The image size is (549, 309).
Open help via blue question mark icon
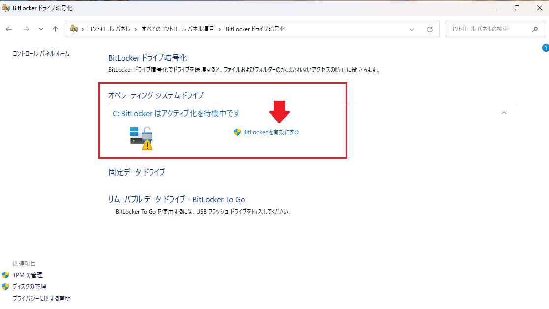[546, 48]
